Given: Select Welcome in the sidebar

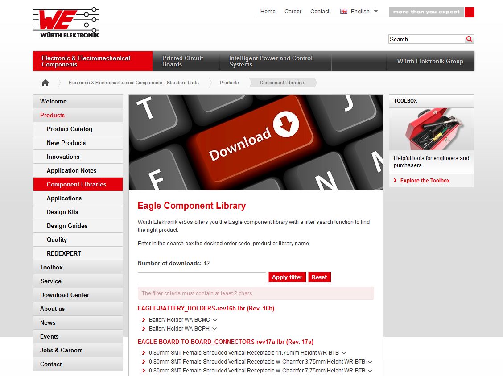Looking at the screenshot, I should pyautogui.click(x=78, y=101).
